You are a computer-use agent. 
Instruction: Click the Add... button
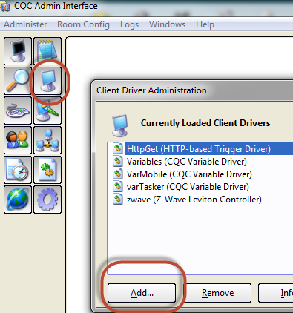click(x=142, y=293)
